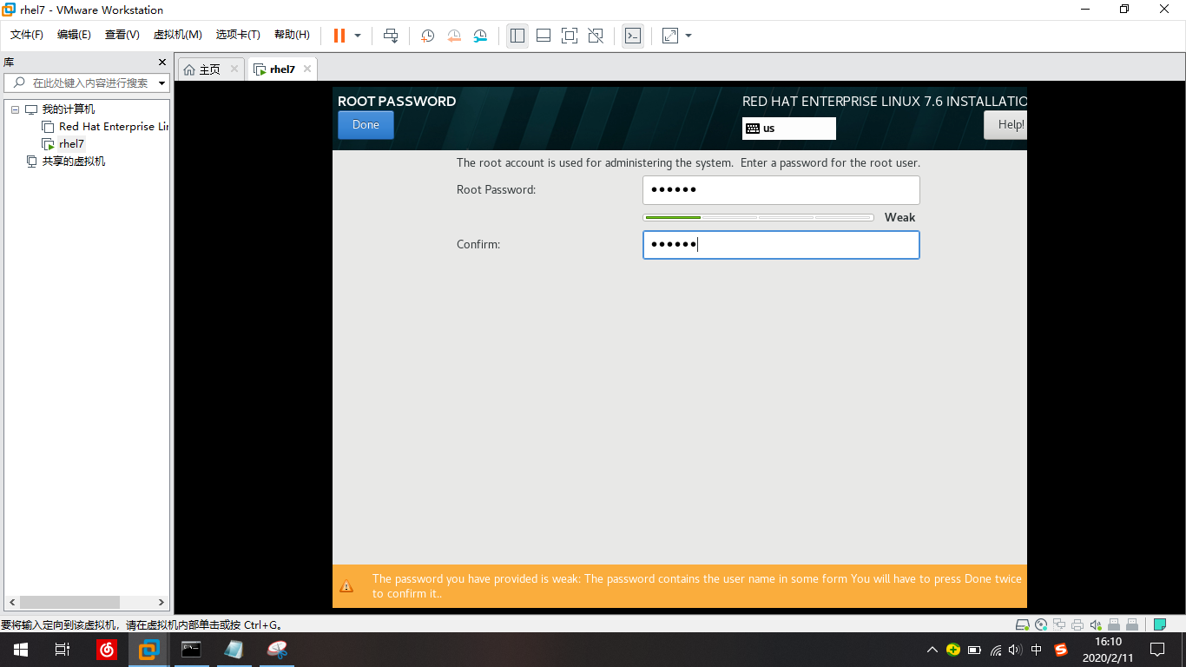The width and height of the screenshot is (1186, 667).
Task: Click the volume speaker tray icon
Action: (1016, 650)
